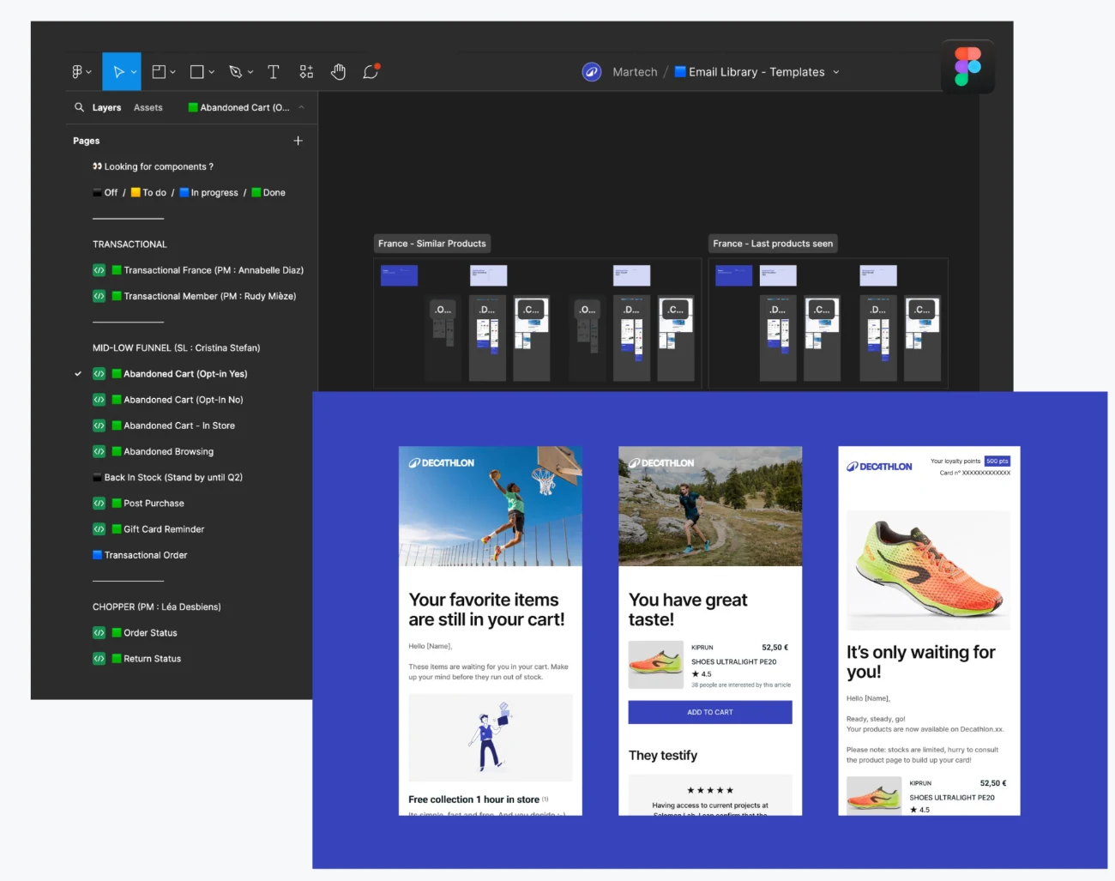Viewport: 1115px width, 881px height.
Task: Open the Abandoned Cart - In Store page
Action: tap(179, 425)
